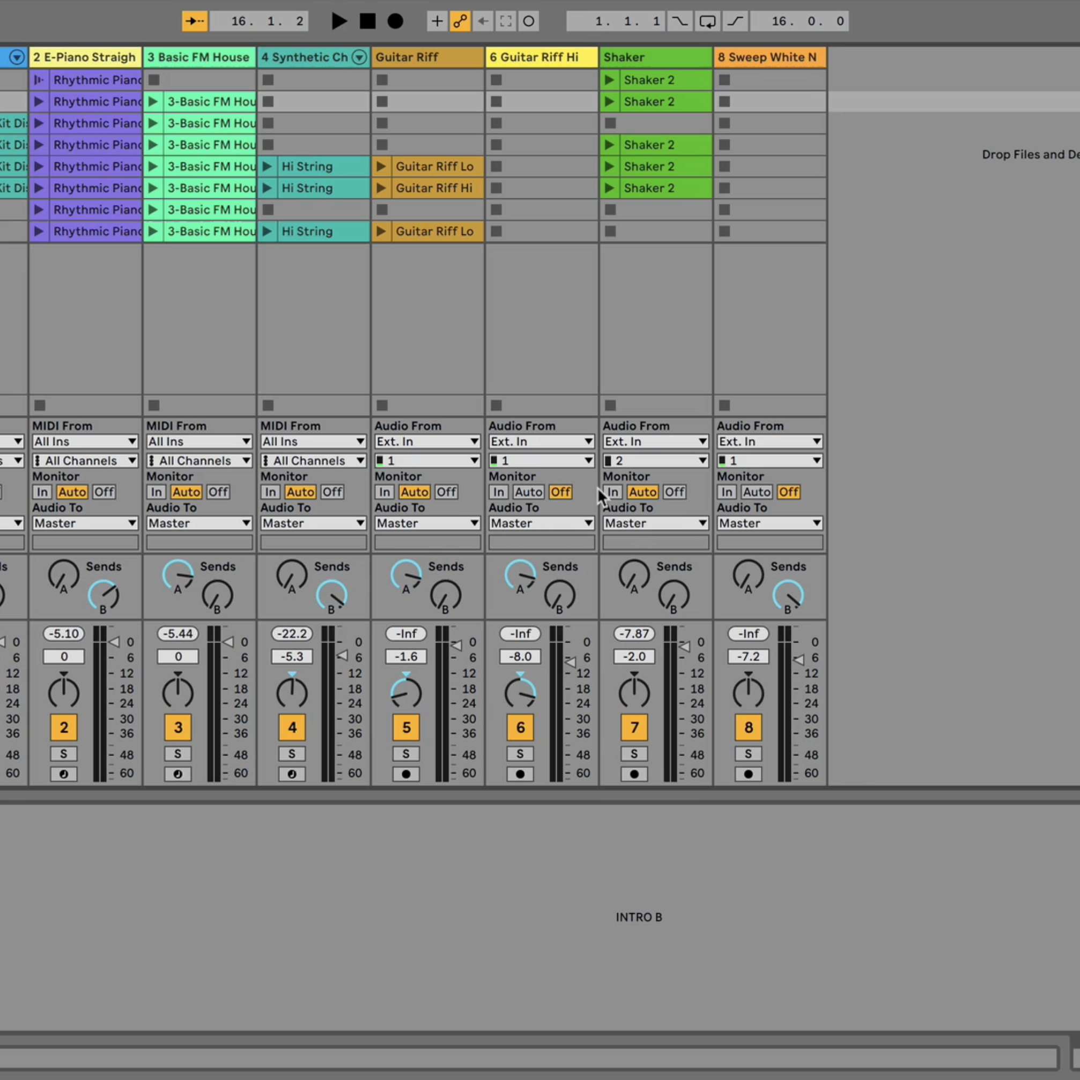This screenshot has height=1080, width=1080.
Task: Arm track 2 E-Piano for recording
Action: pos(64,774)
